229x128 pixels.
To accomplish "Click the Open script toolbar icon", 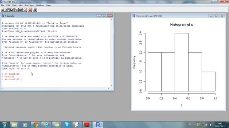I will 3,10.
